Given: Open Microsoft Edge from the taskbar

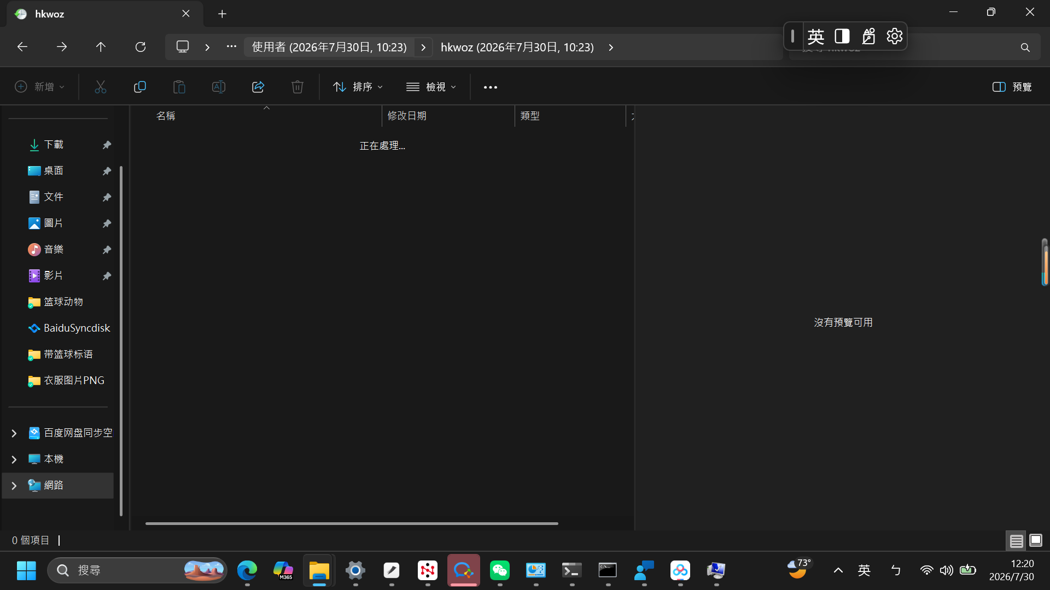Looking at the screenshot, I should tap(247, 570).
